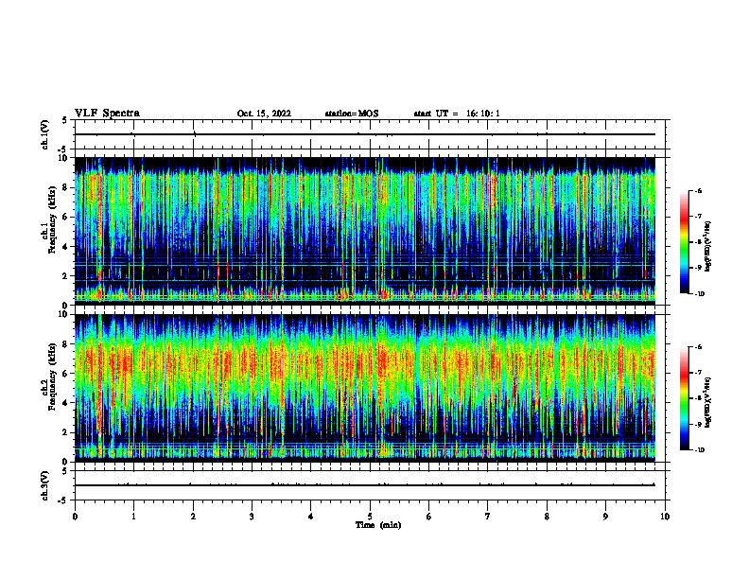Click the "-6" label on ch.1 color bar
Viewport: 749px width, 579px height.
(698, 191)
